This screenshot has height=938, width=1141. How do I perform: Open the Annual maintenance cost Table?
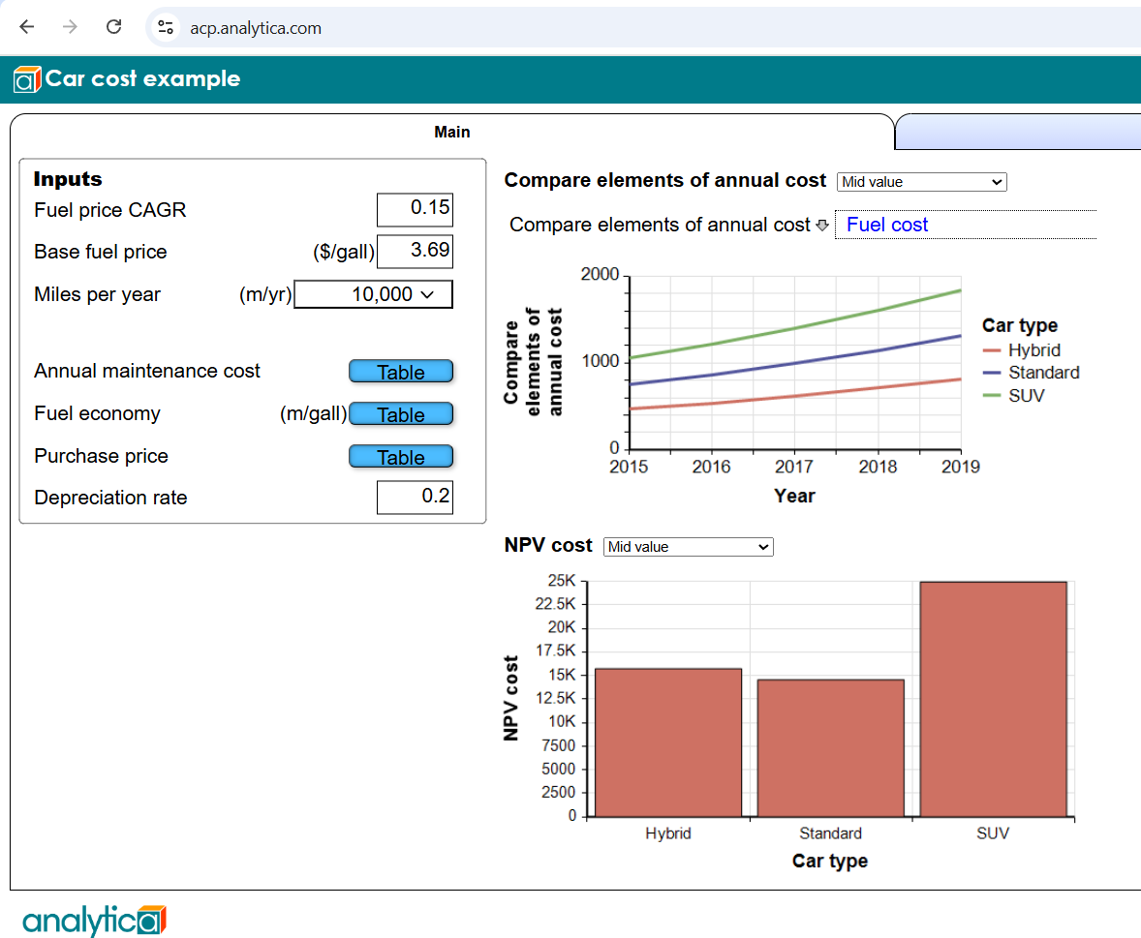tap(401, 372)
